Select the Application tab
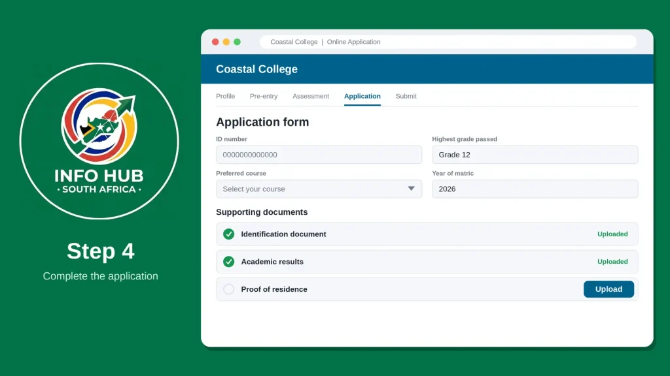 [x=362, y=97]
